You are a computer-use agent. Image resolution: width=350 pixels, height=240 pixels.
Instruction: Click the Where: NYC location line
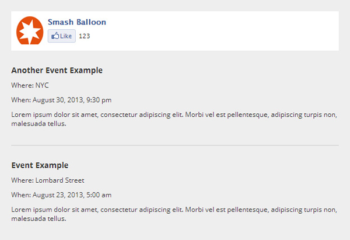point(30,85)
